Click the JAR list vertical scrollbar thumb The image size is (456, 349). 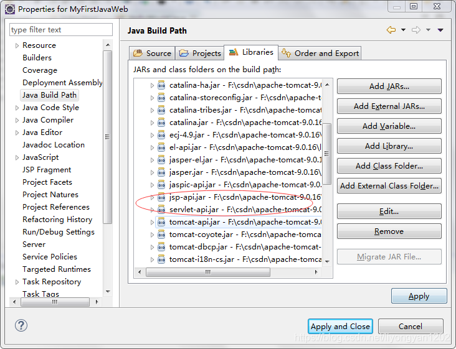pyautogui.click(x=327, y=154)
